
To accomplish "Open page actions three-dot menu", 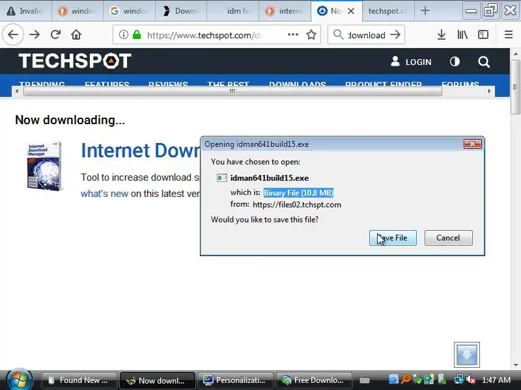I will tap(292, 34).
